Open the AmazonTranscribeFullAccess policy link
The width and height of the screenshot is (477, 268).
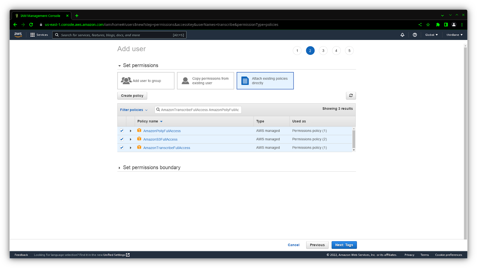[x=167, y=148]
